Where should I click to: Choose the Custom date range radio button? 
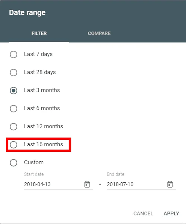(x=14, y=163)
